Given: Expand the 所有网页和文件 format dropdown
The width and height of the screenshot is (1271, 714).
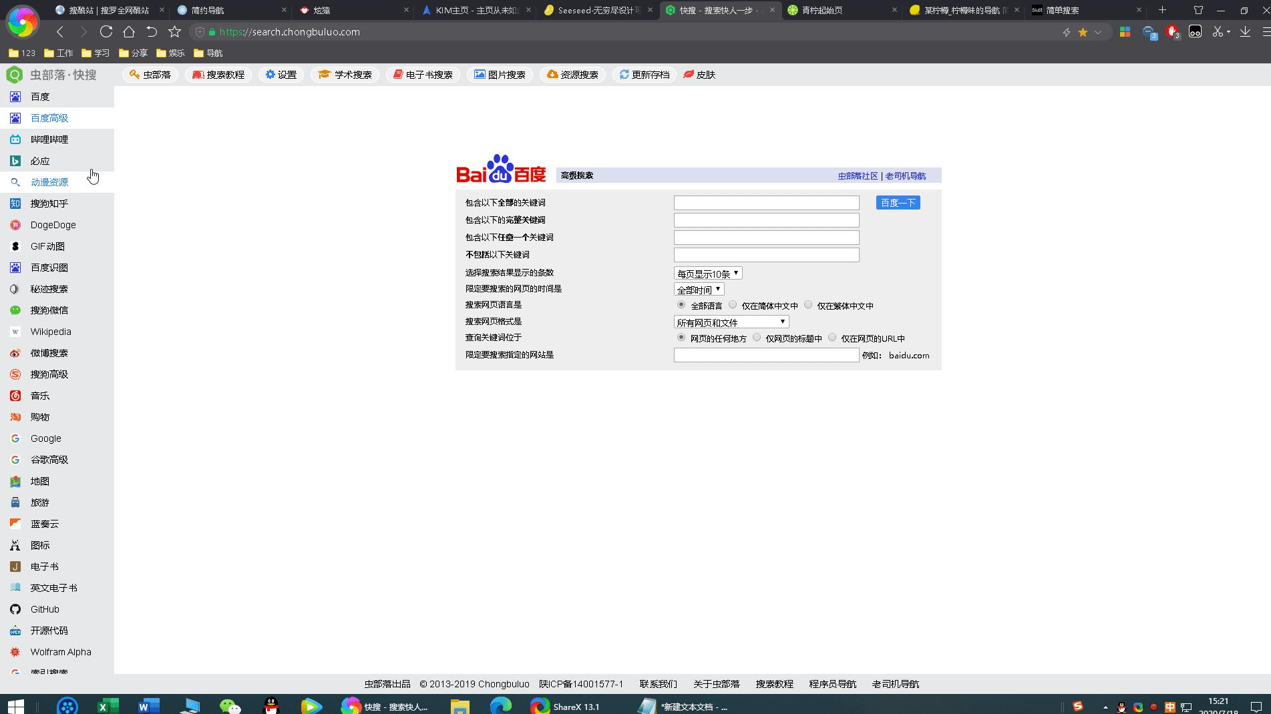Looking at the screenshot, I should 731,322.
